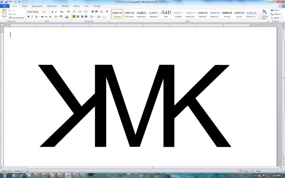This screenshot has width=285, height=178.
Task: Click the Bullets list icon
Action: [x=74, y=12]
